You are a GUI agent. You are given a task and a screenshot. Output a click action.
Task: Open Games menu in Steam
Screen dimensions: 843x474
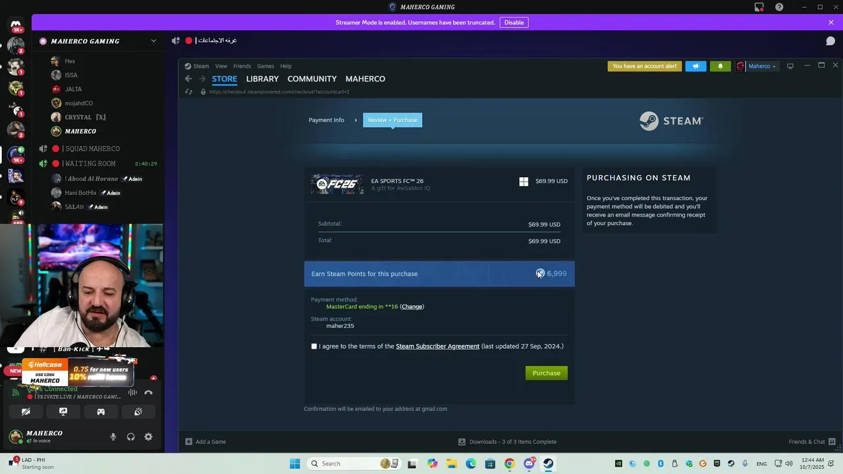coord(265,66)
